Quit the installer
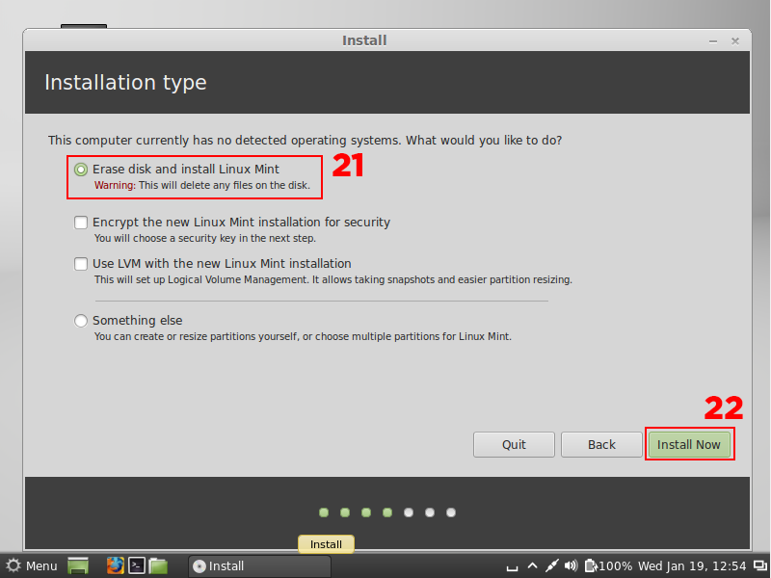This screenshot has height=578, width=771. [514, 444]
